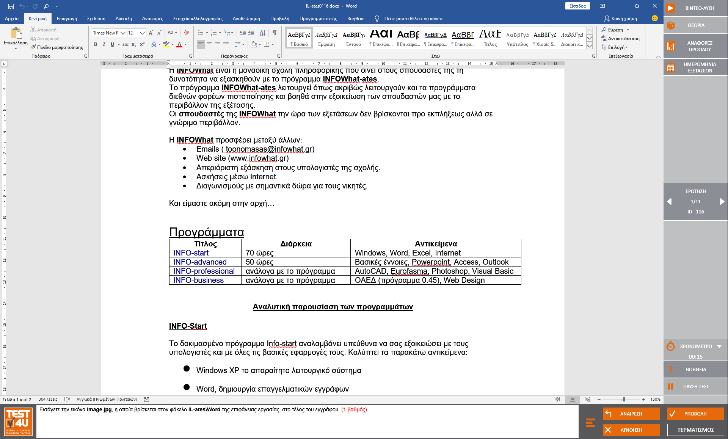Screen dimensions: 728x439
Task: Open the font size dropdown showing 12
Action: pos(143,33)
